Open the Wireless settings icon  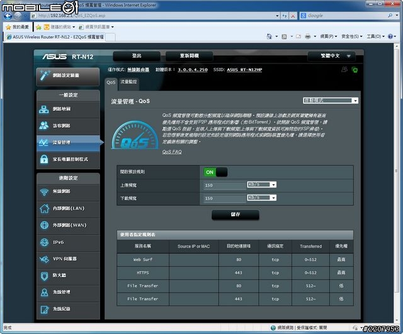point(44,191)
